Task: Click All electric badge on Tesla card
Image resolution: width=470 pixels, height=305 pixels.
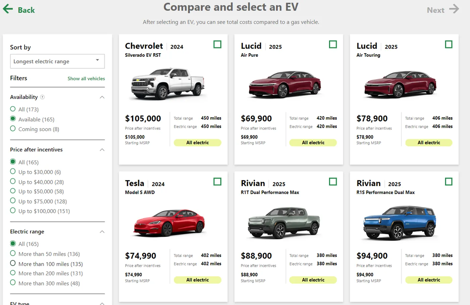Action: (197, 280)
